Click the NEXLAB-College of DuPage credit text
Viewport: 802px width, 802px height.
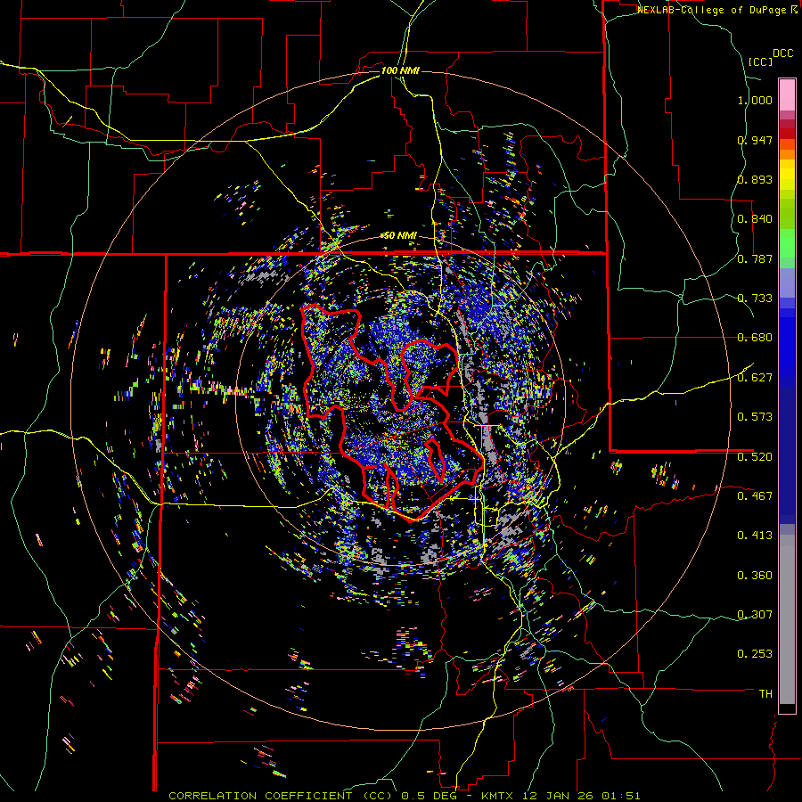click(711, 10)
